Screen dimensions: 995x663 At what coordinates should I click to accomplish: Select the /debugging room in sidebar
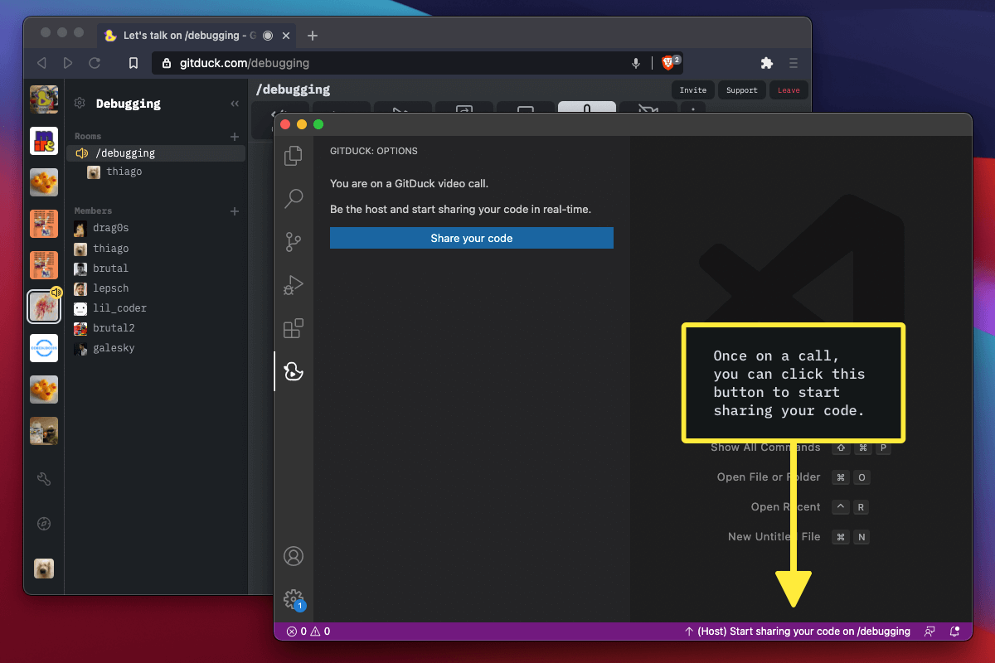(x=156, y=153)
